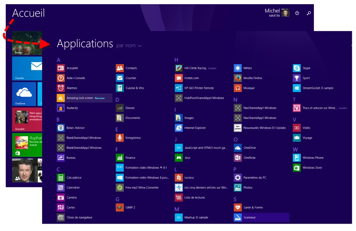Screen dimensions: 356x231
Task: Click the power button on Accueil screen
Action: tap(297, 13)
